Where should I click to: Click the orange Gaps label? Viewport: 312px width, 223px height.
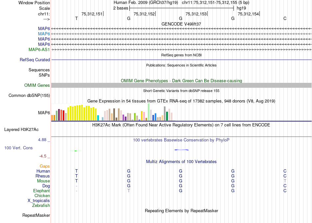45,166
